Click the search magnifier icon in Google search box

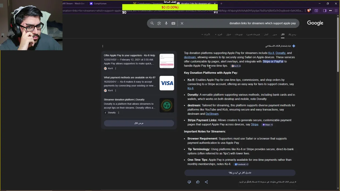point(152,23)
